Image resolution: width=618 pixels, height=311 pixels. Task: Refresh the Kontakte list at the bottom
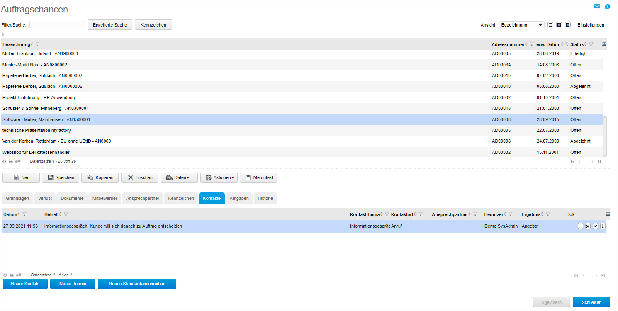click(5, 275)
